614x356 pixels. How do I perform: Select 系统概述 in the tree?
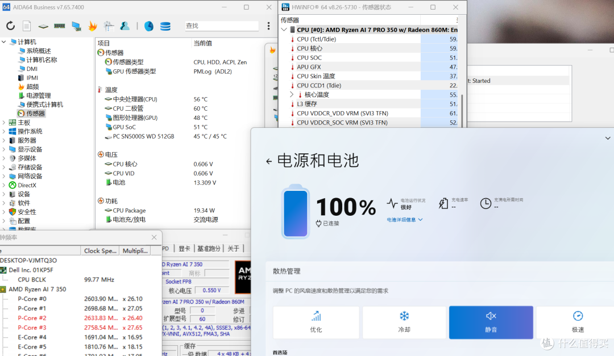39,51
